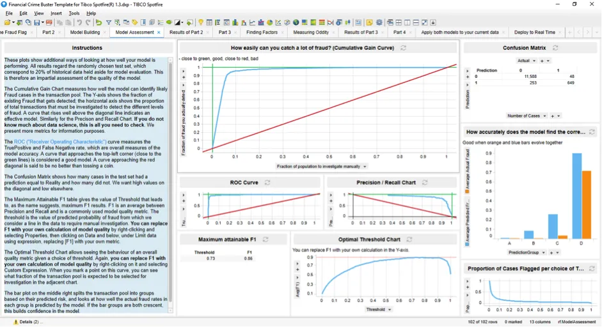Click the Threshold value 0.73 cell

point(210,259)
